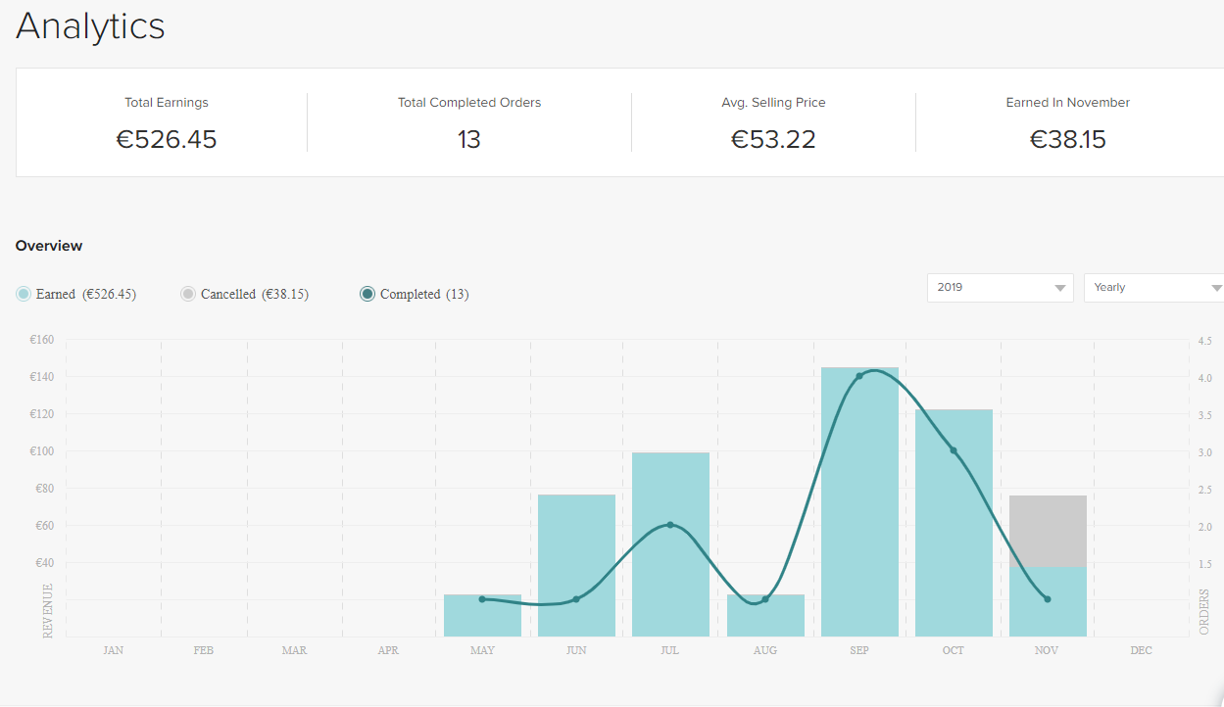Toggle the Cancelled (€38.15) legend series
Viewport: 1224px width, 707px height.
pyautogui.click(x=245, y=294)
